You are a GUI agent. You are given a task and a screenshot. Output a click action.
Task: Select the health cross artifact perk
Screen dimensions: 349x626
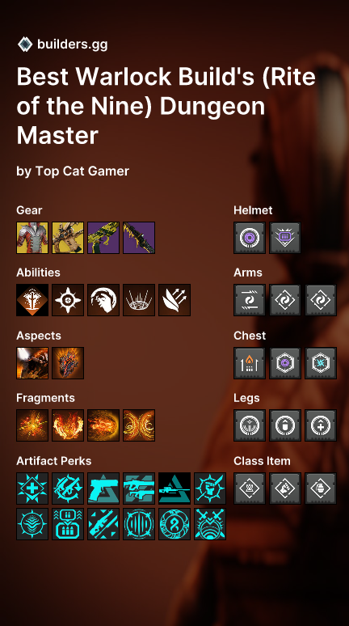(32, 489)
